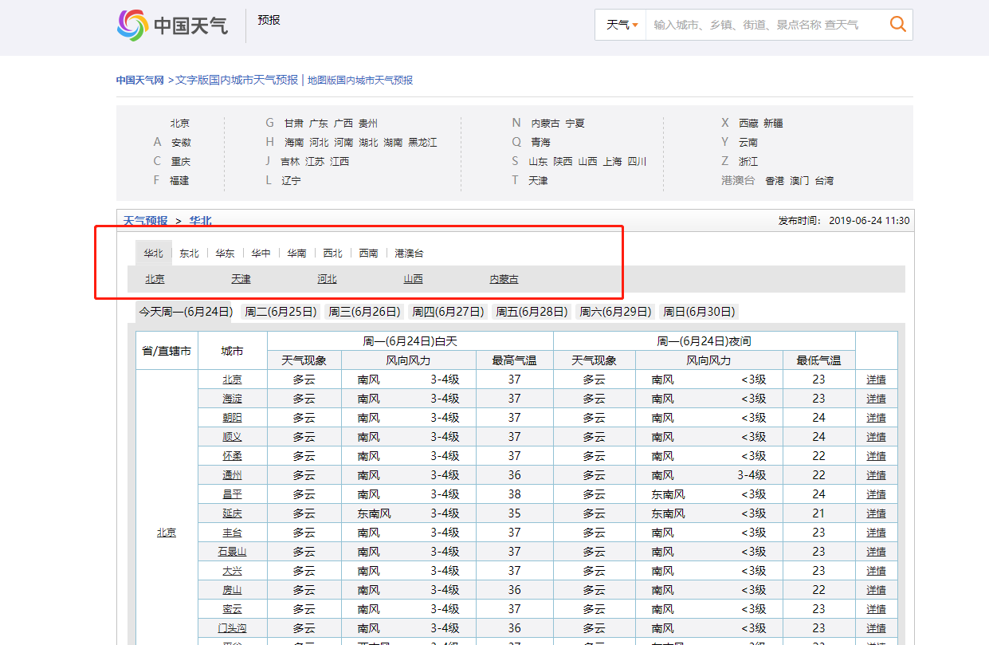The image size is (989, 645).
Task: Select 云南 in the province index
Action: point(748,143)
